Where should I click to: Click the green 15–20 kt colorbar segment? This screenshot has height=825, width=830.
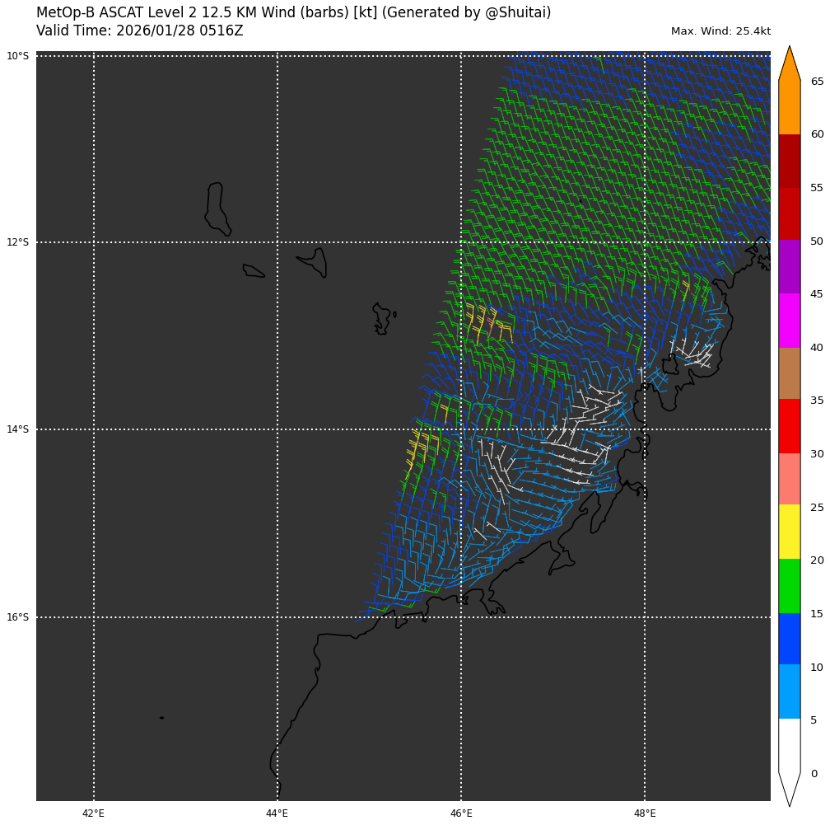pyautogui.click(x=789, y=586)
